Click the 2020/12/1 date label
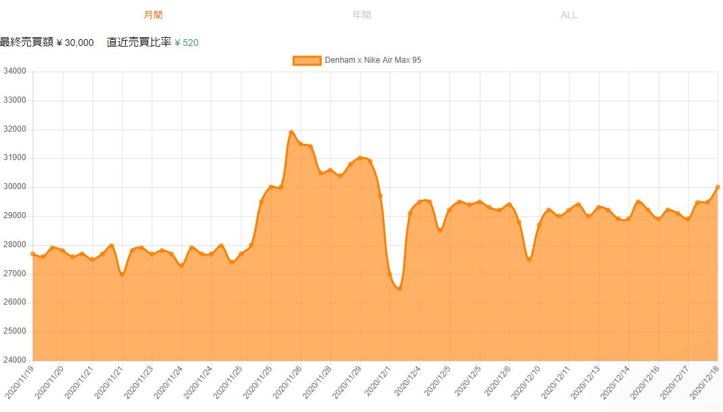723x412 pixels. tap(378, 381)
